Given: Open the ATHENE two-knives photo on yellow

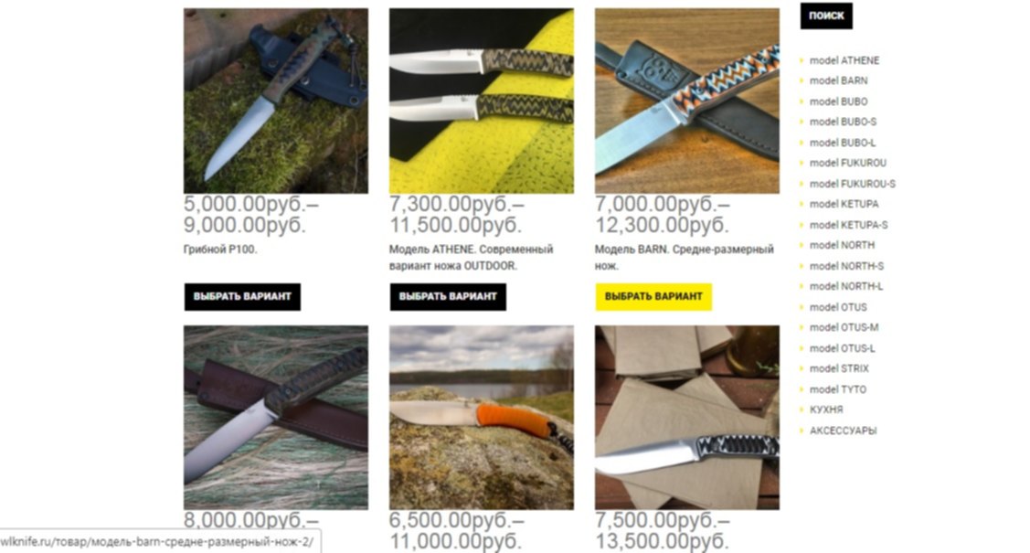Looking at the screenshot, I should point(482,101).
